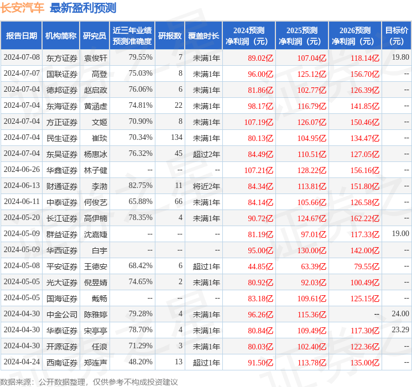Select the 德邦证券 institution cell

pos(62,90)
